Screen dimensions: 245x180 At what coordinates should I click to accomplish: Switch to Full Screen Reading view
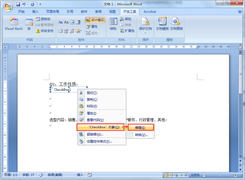click(171, 175)
